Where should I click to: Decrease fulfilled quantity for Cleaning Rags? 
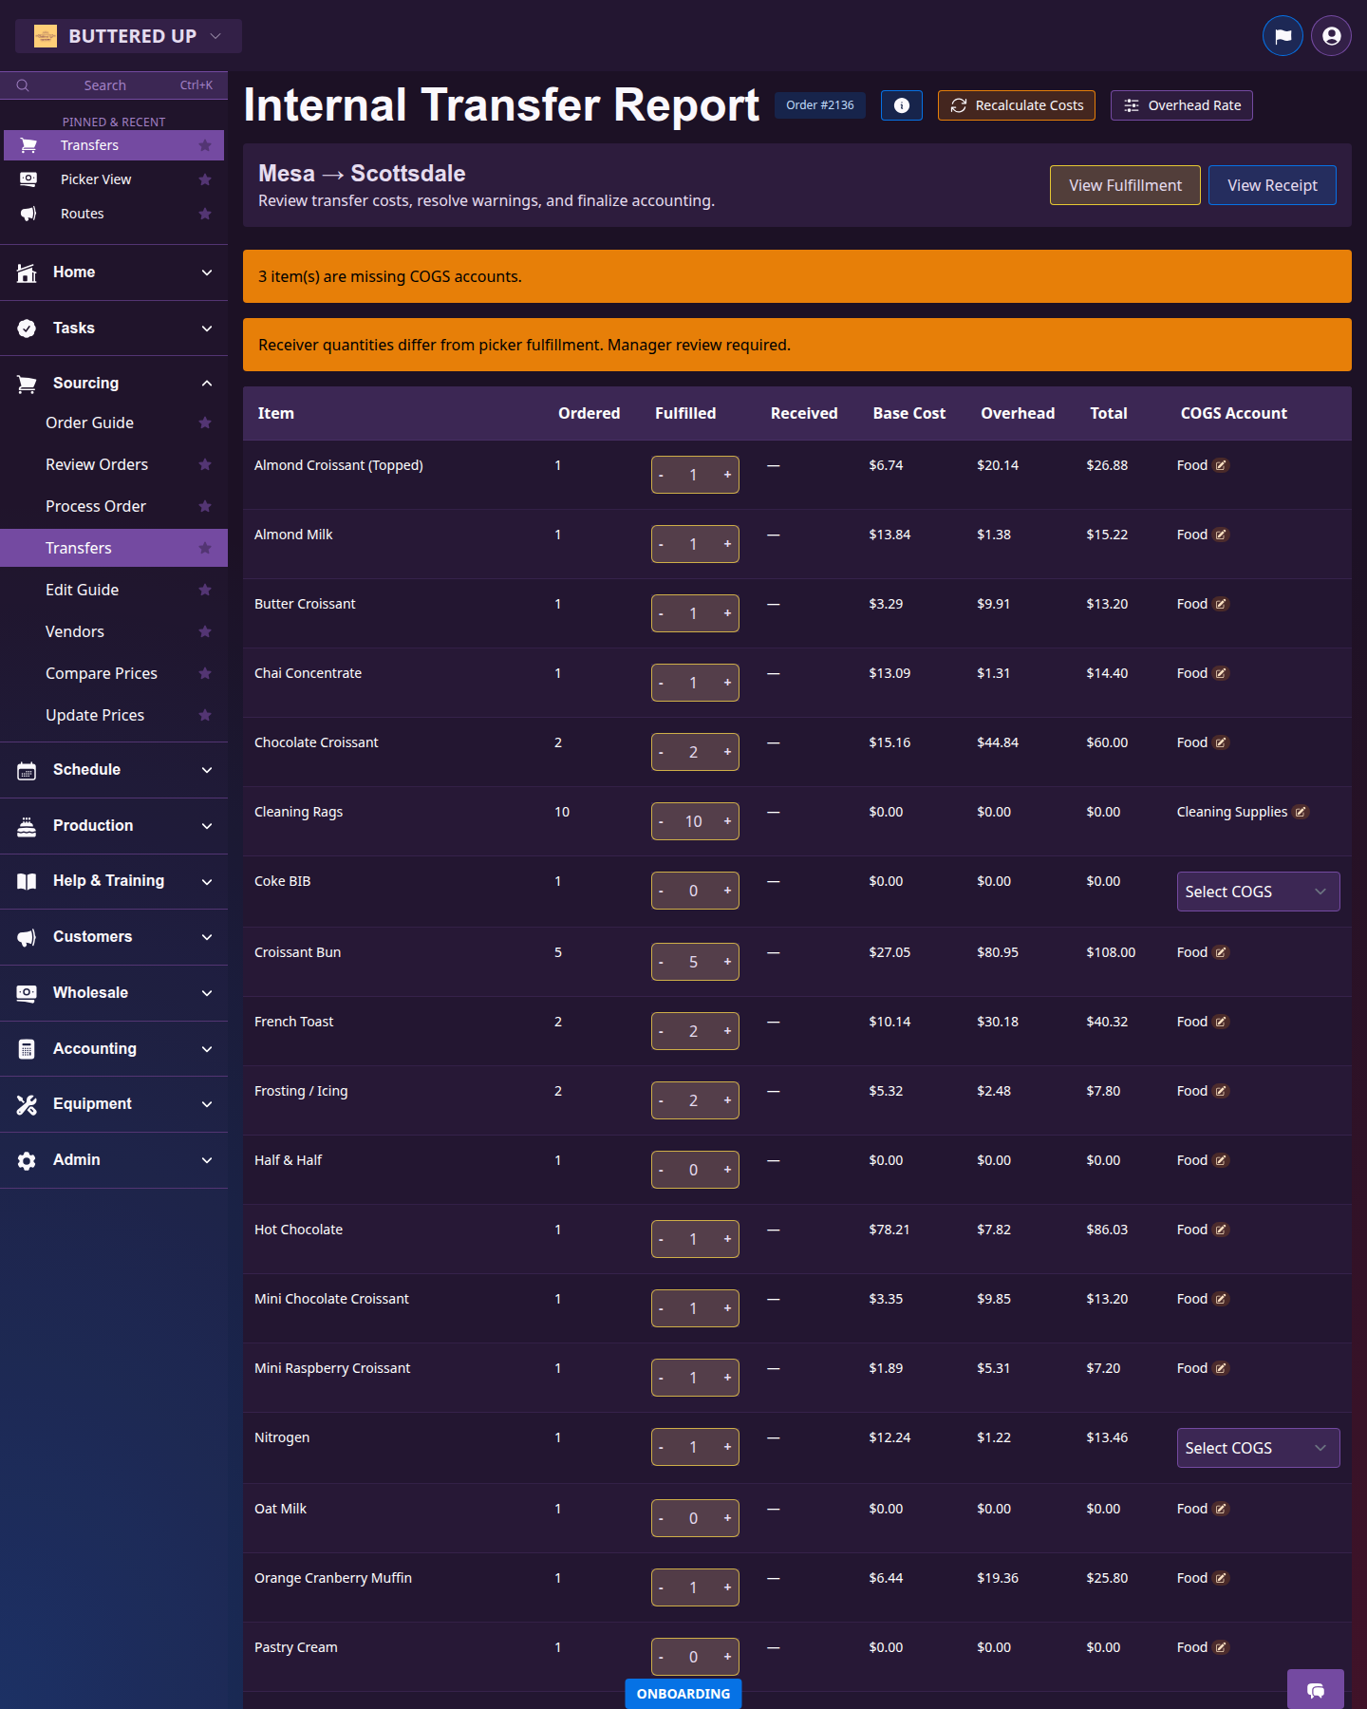tap(662, 821)
